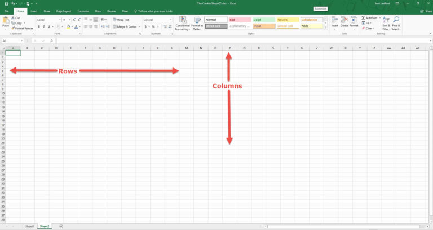
Task: Click the Increase Indent icon
Action: point(108,27)
